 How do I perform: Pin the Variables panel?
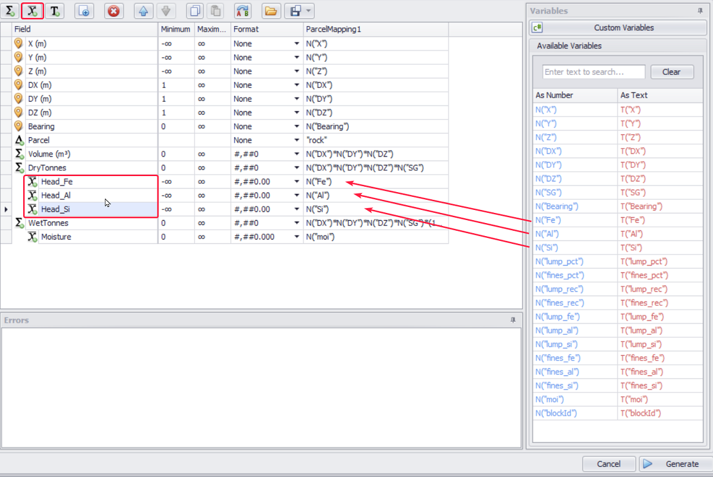(700, 11)
